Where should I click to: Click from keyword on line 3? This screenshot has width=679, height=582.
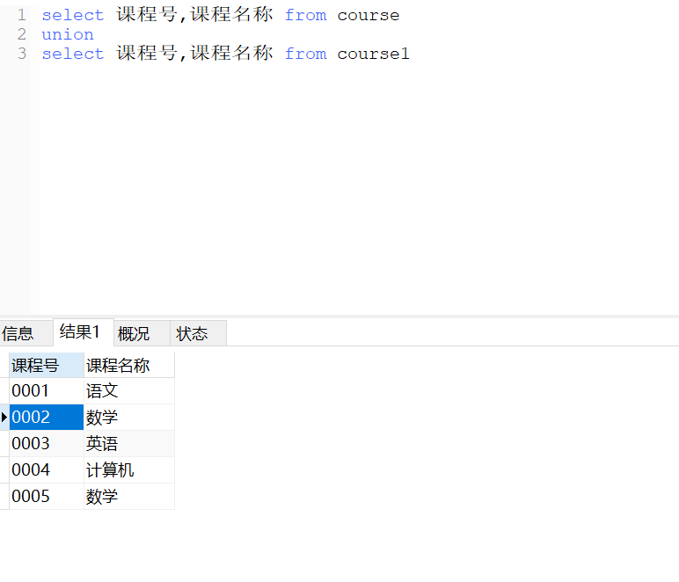306,54
